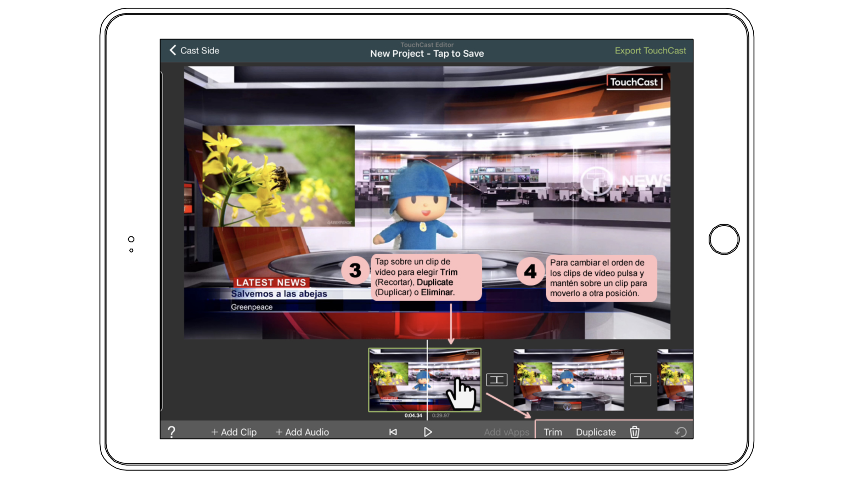Tap the Add vApps option
This screenshot has width=850, height=478.
506,432
